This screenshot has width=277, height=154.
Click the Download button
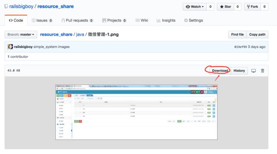pos(220,71)
